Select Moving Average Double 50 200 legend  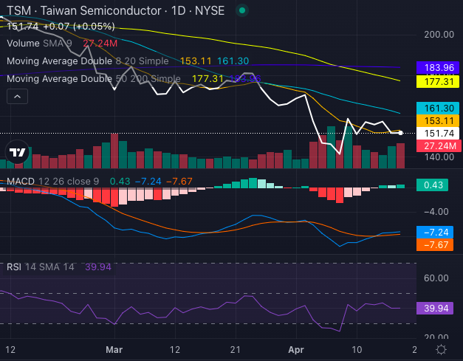pyautogui.click(x=93, y=79)
